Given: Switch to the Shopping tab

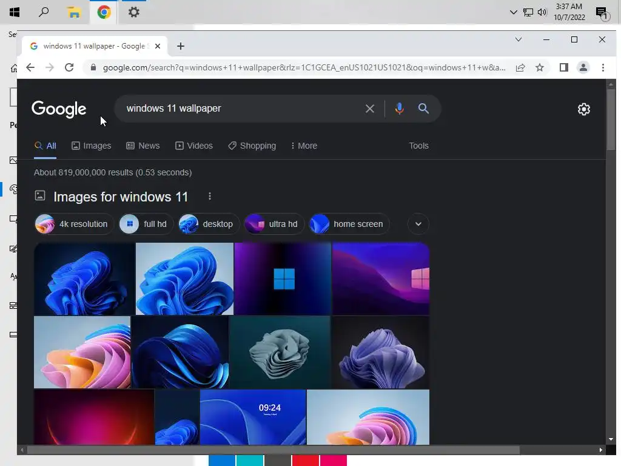Looking at the screenshot, I should point(252,146).
